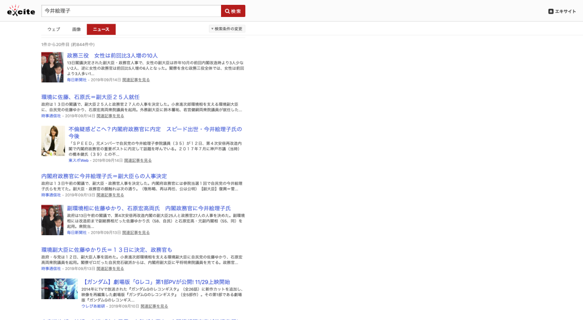Expand 検索条件の変更 dropdown

[x=227, y=29]
